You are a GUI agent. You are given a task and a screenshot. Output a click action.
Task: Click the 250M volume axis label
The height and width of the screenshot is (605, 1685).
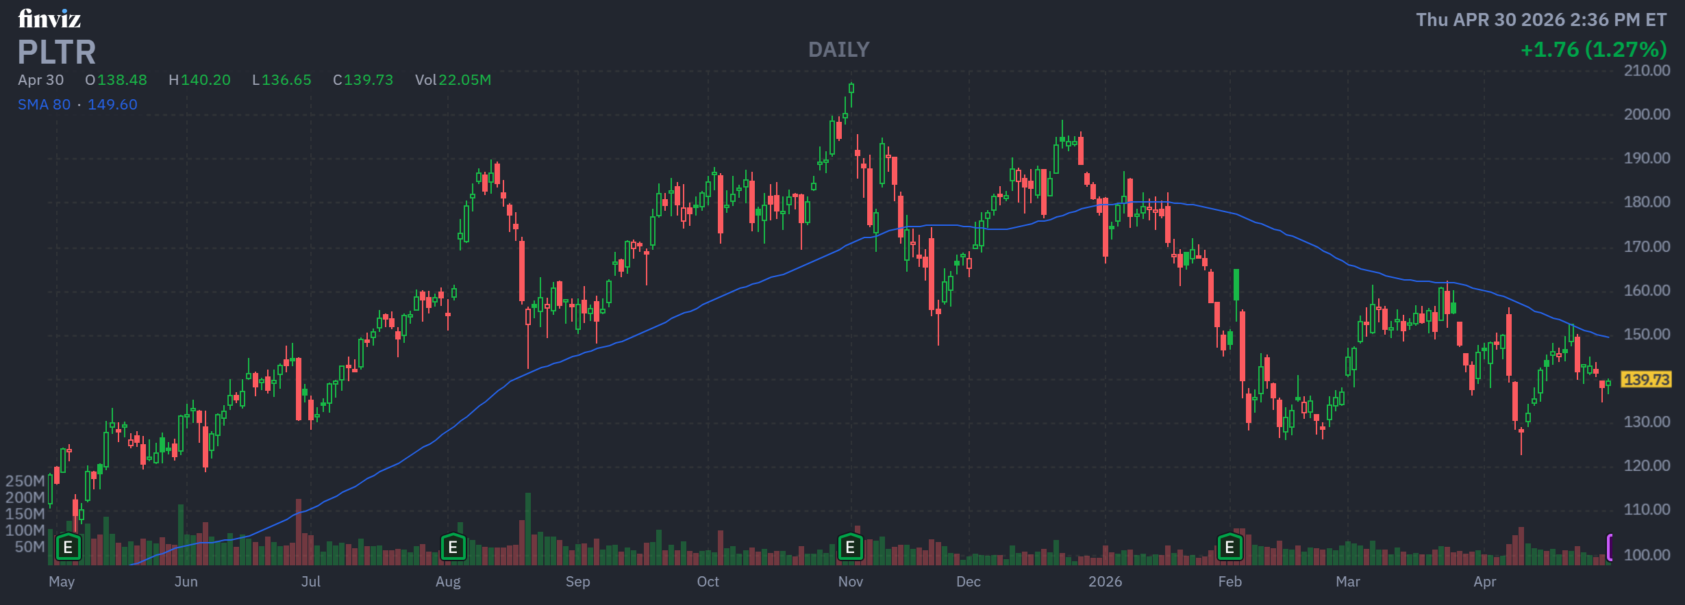click(25, 481)
